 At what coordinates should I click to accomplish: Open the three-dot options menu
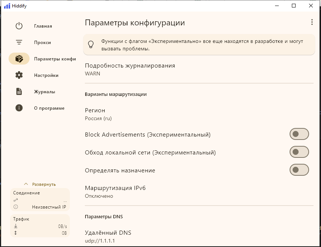(312, 22)
